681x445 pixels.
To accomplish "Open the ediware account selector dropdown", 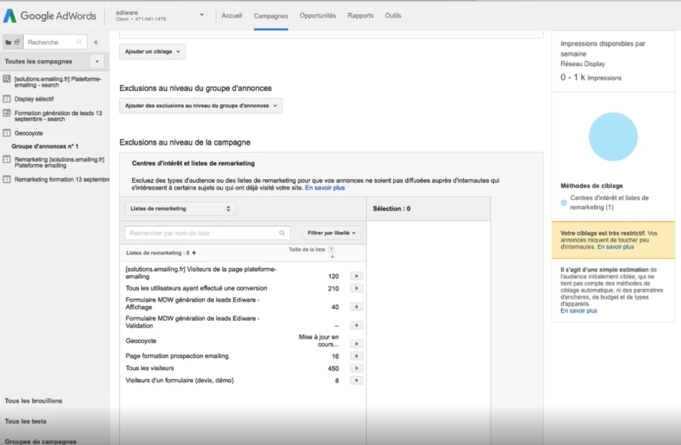I will pos(202,16).
